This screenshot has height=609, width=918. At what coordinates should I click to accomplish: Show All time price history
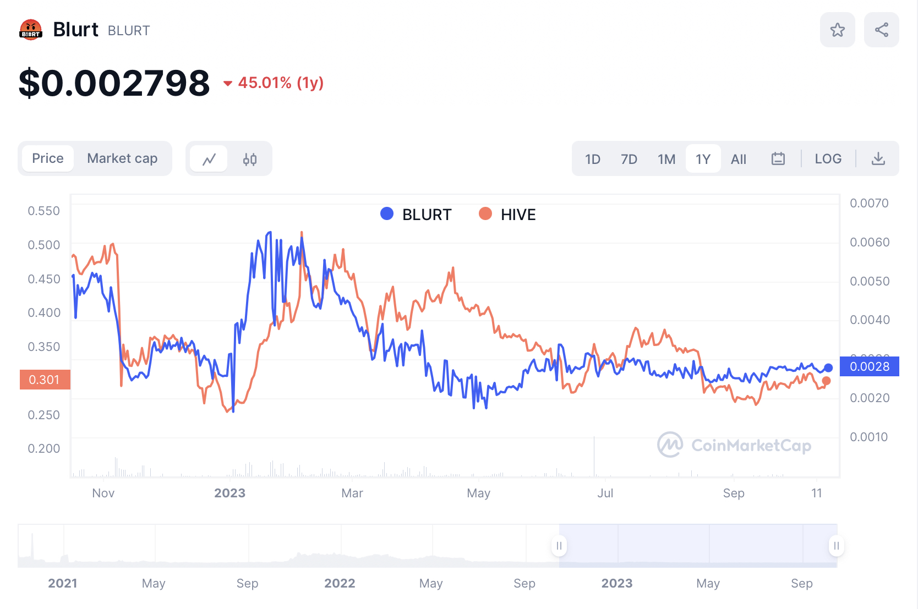point(738,159)
